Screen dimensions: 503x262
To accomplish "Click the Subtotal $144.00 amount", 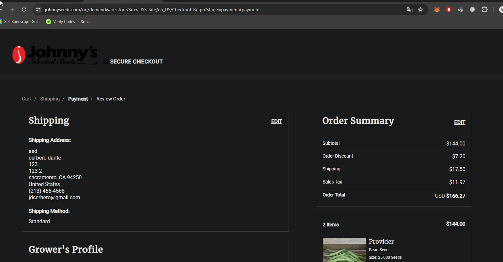I will click(456, 144).
